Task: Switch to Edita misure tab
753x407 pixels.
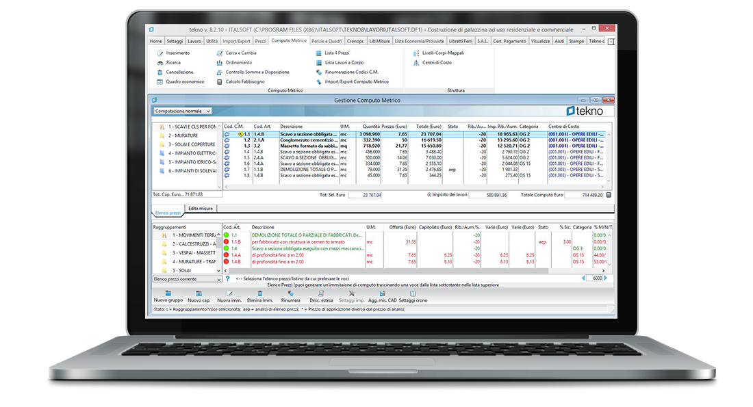Action: click(x=201, y=209)
